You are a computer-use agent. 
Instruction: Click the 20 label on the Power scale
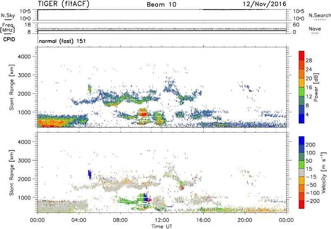[x=309, y=79]
